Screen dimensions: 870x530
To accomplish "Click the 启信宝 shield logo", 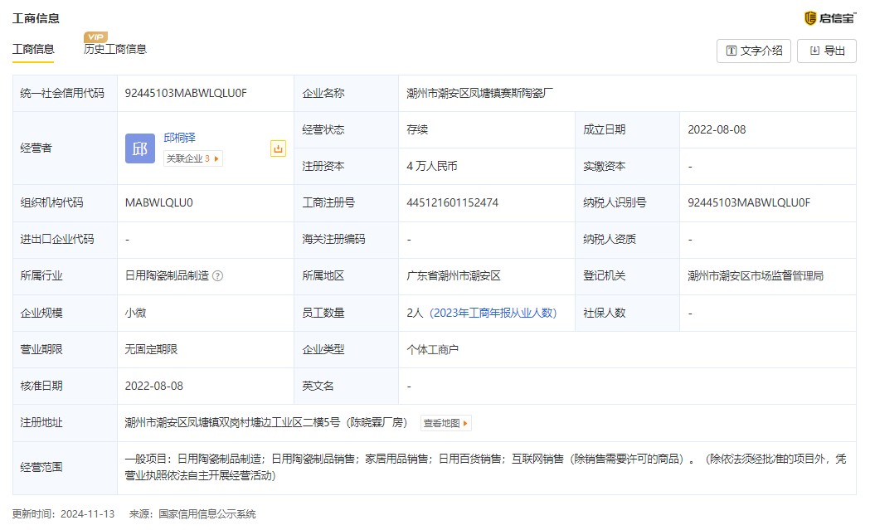I will (810, 18).
